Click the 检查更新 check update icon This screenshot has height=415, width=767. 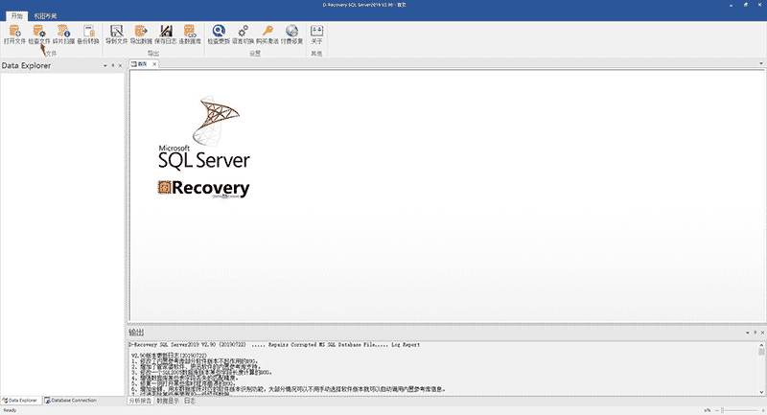coord(219,32)
